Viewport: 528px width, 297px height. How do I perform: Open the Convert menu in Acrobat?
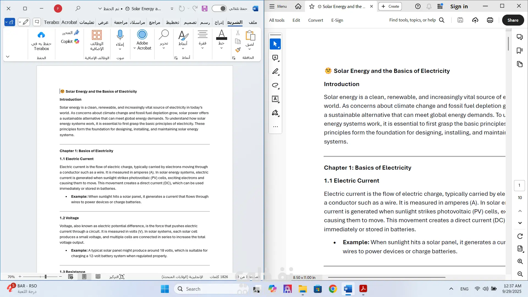click(315, 20)
